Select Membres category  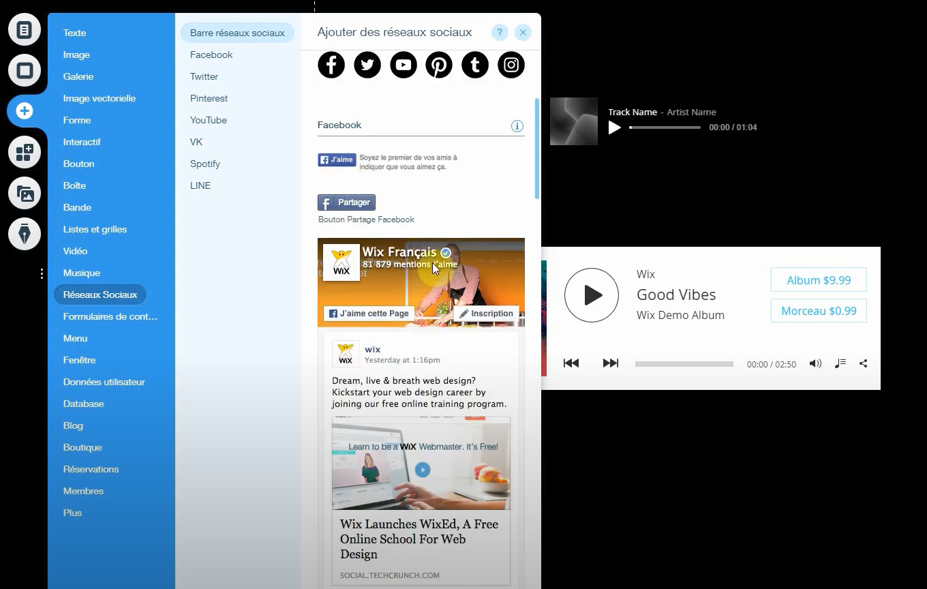(x=83, y=491)
